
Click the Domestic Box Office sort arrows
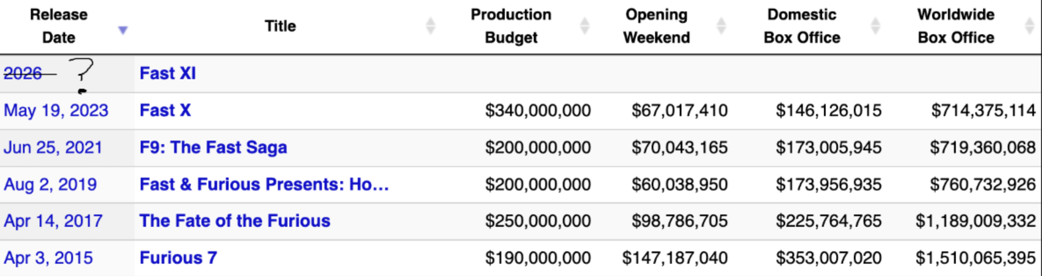point(875,26)
